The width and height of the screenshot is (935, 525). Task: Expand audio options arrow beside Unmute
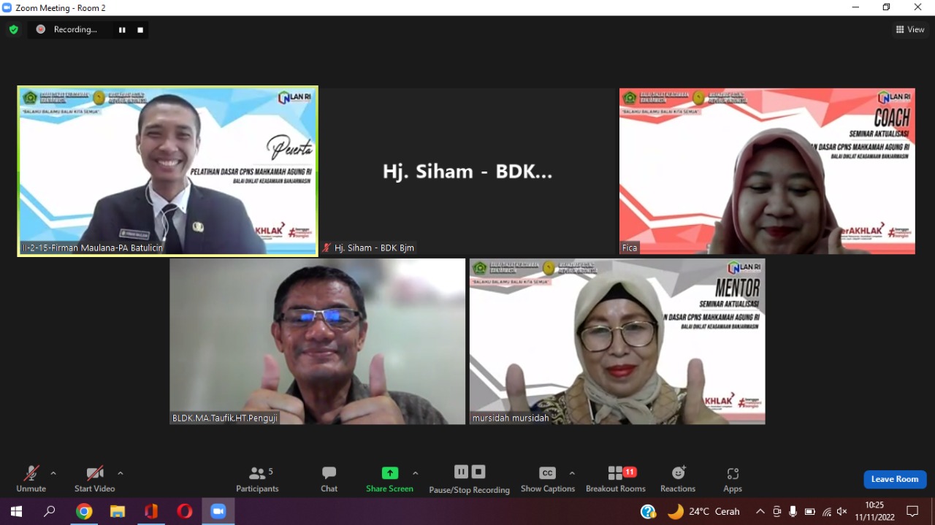[x=53, y=473]
